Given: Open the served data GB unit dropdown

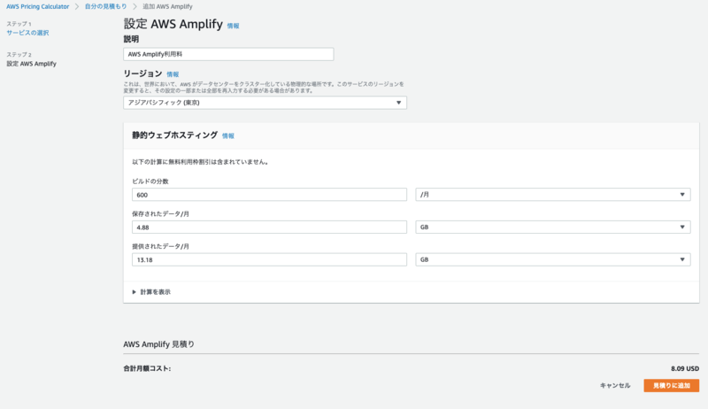Looking at the screenshot, I should pos(552,259).
